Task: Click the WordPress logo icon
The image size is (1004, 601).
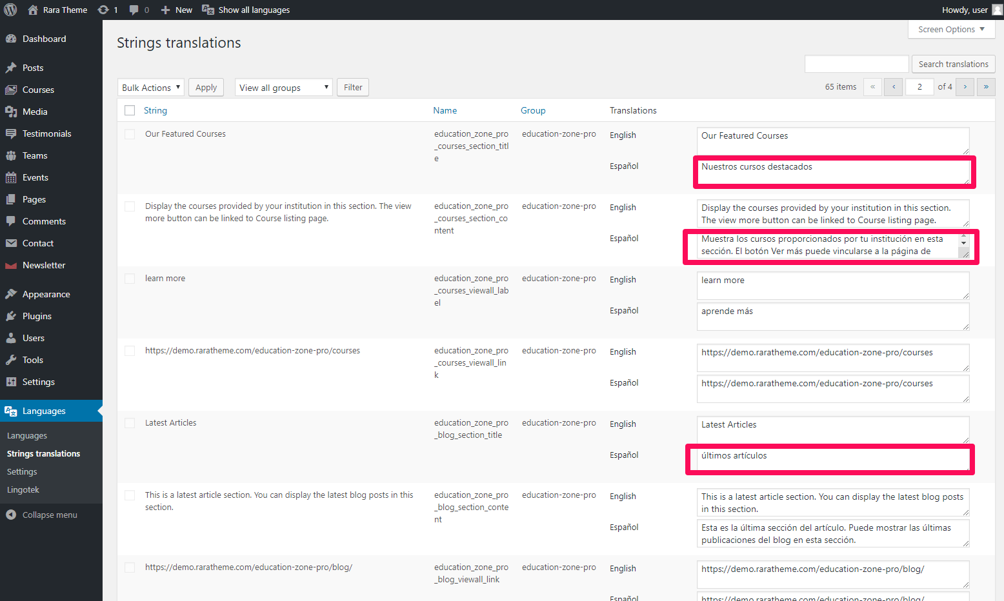Action: [x=11, y=10]
